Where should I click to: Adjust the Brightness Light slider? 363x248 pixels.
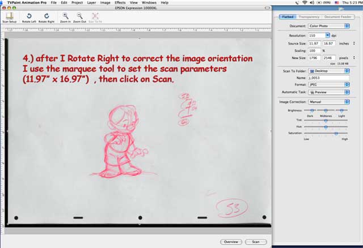pos(341,110)
